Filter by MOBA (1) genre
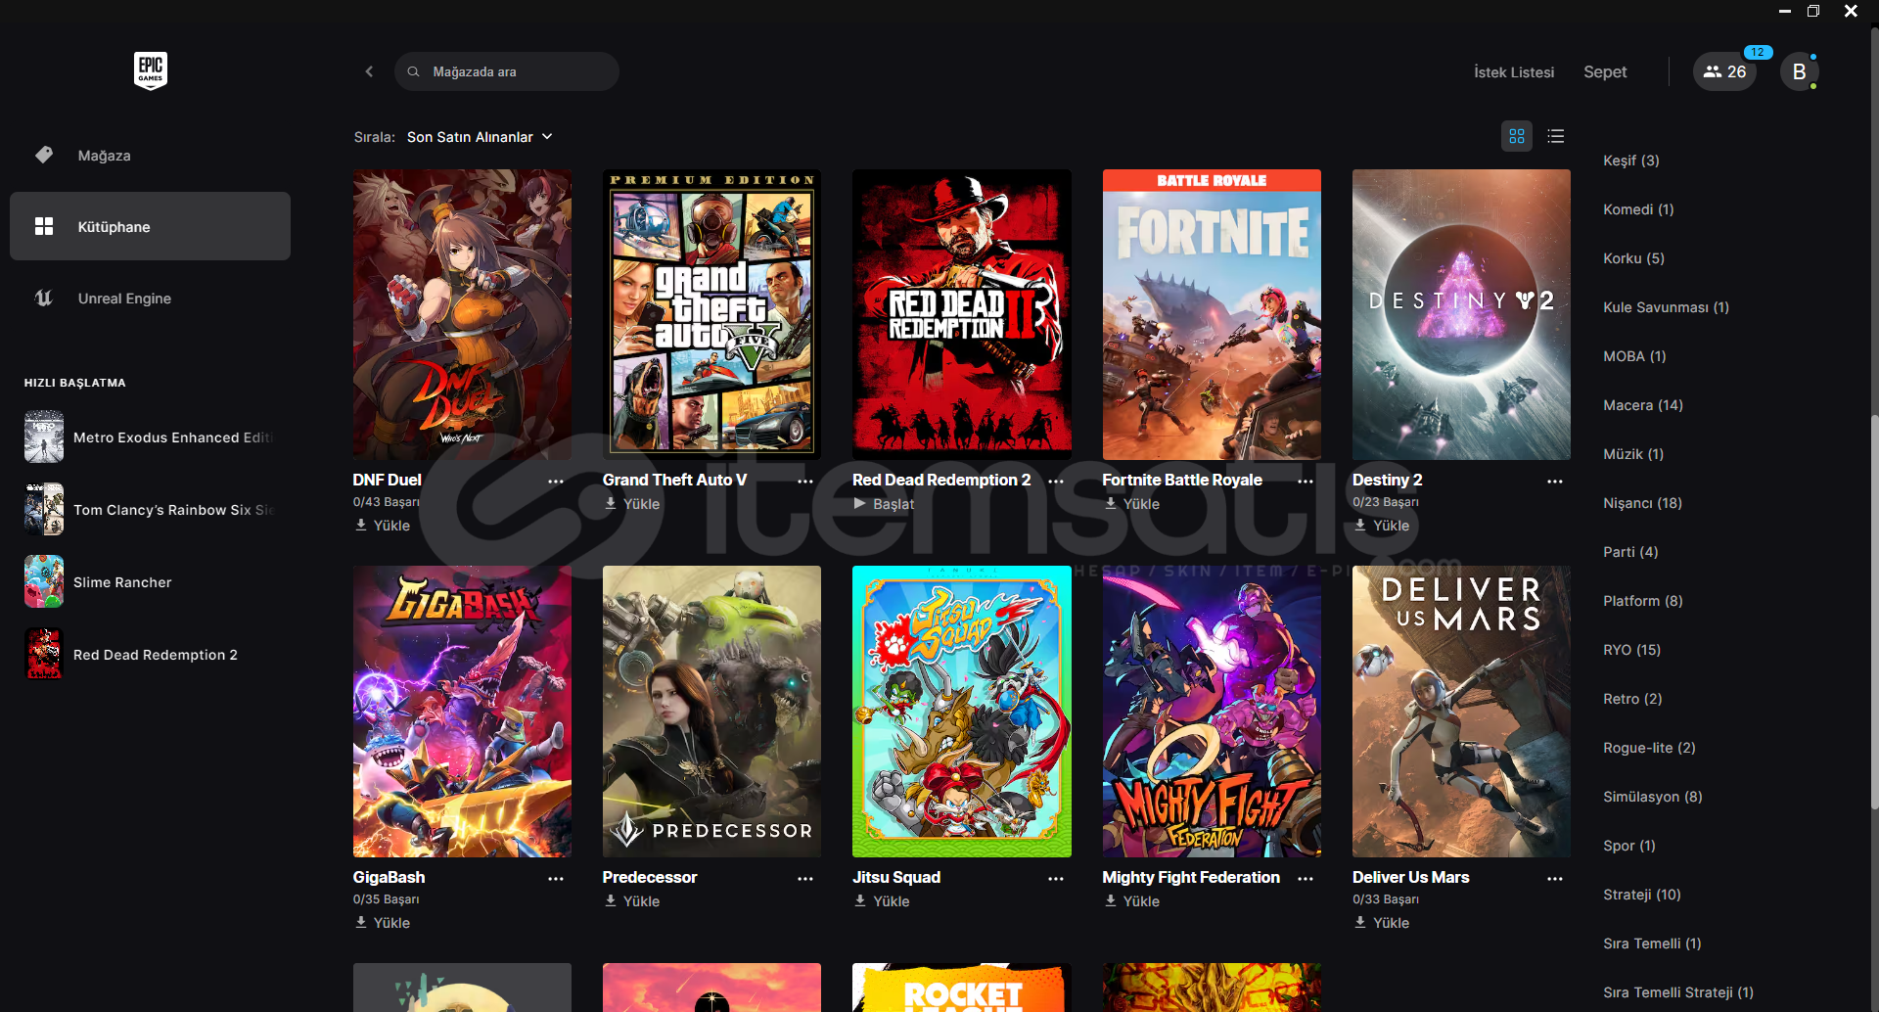 1634,356
